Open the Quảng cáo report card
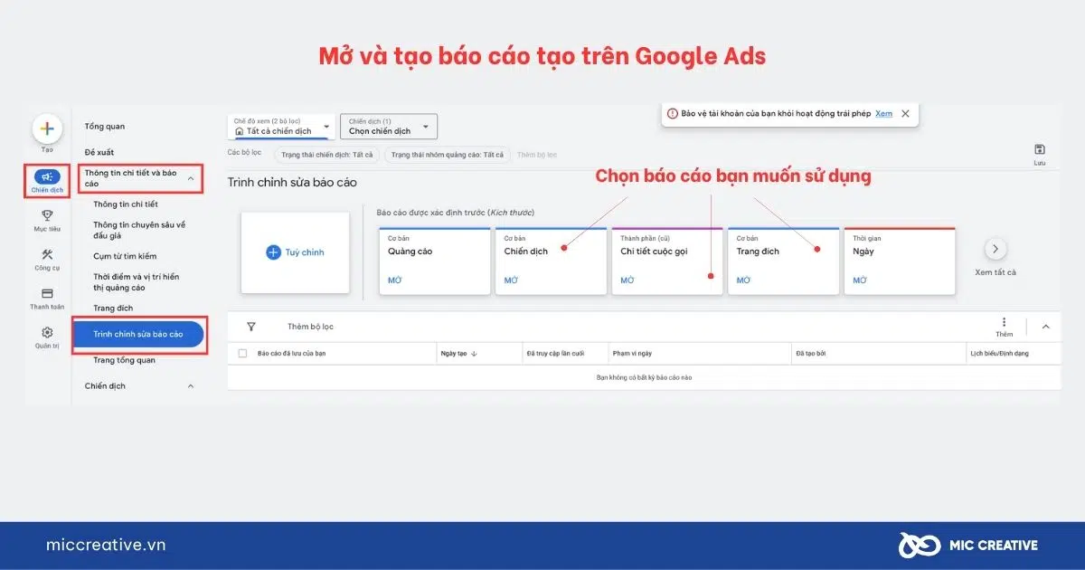 click(x=434, y=261)
